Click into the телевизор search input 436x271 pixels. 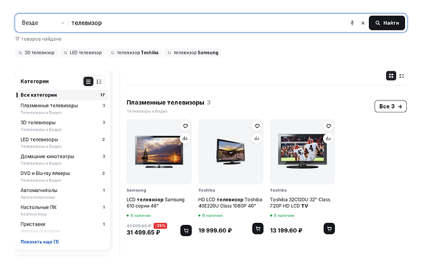[209, 23]
